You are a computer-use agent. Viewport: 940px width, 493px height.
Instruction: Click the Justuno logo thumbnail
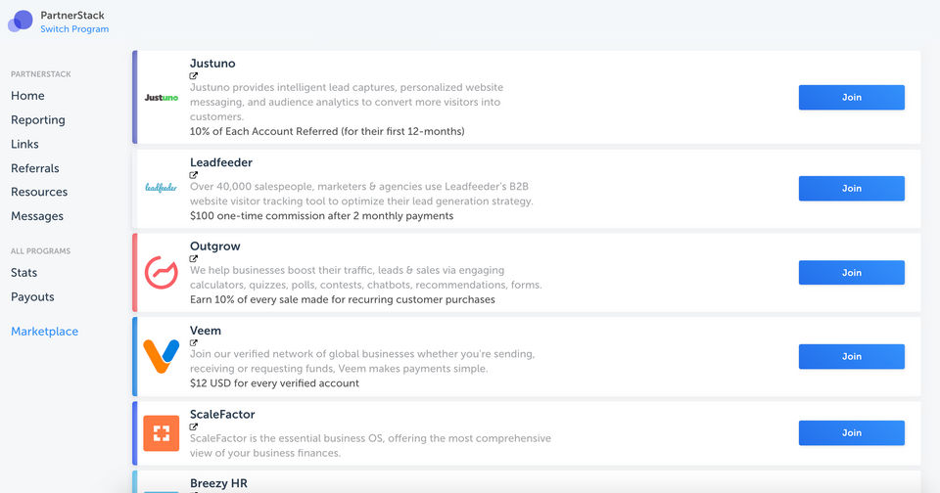pyautogui.click(x=161, y=98)
